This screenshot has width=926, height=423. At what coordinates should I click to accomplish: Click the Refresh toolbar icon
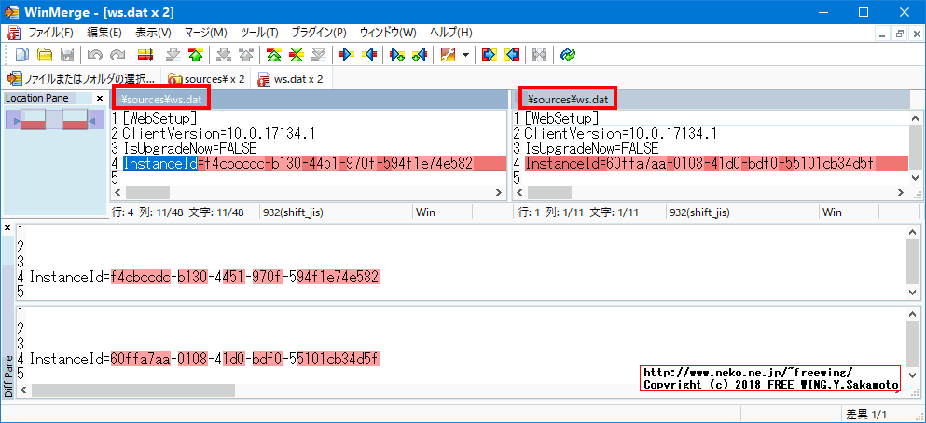coord(568,55)
